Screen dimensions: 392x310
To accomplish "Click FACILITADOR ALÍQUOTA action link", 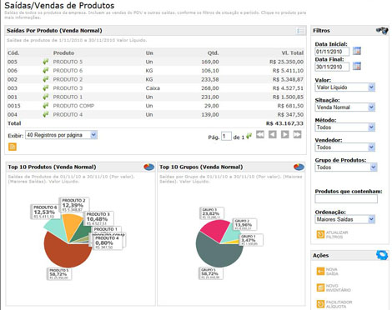I will click(x=339, y=304).
